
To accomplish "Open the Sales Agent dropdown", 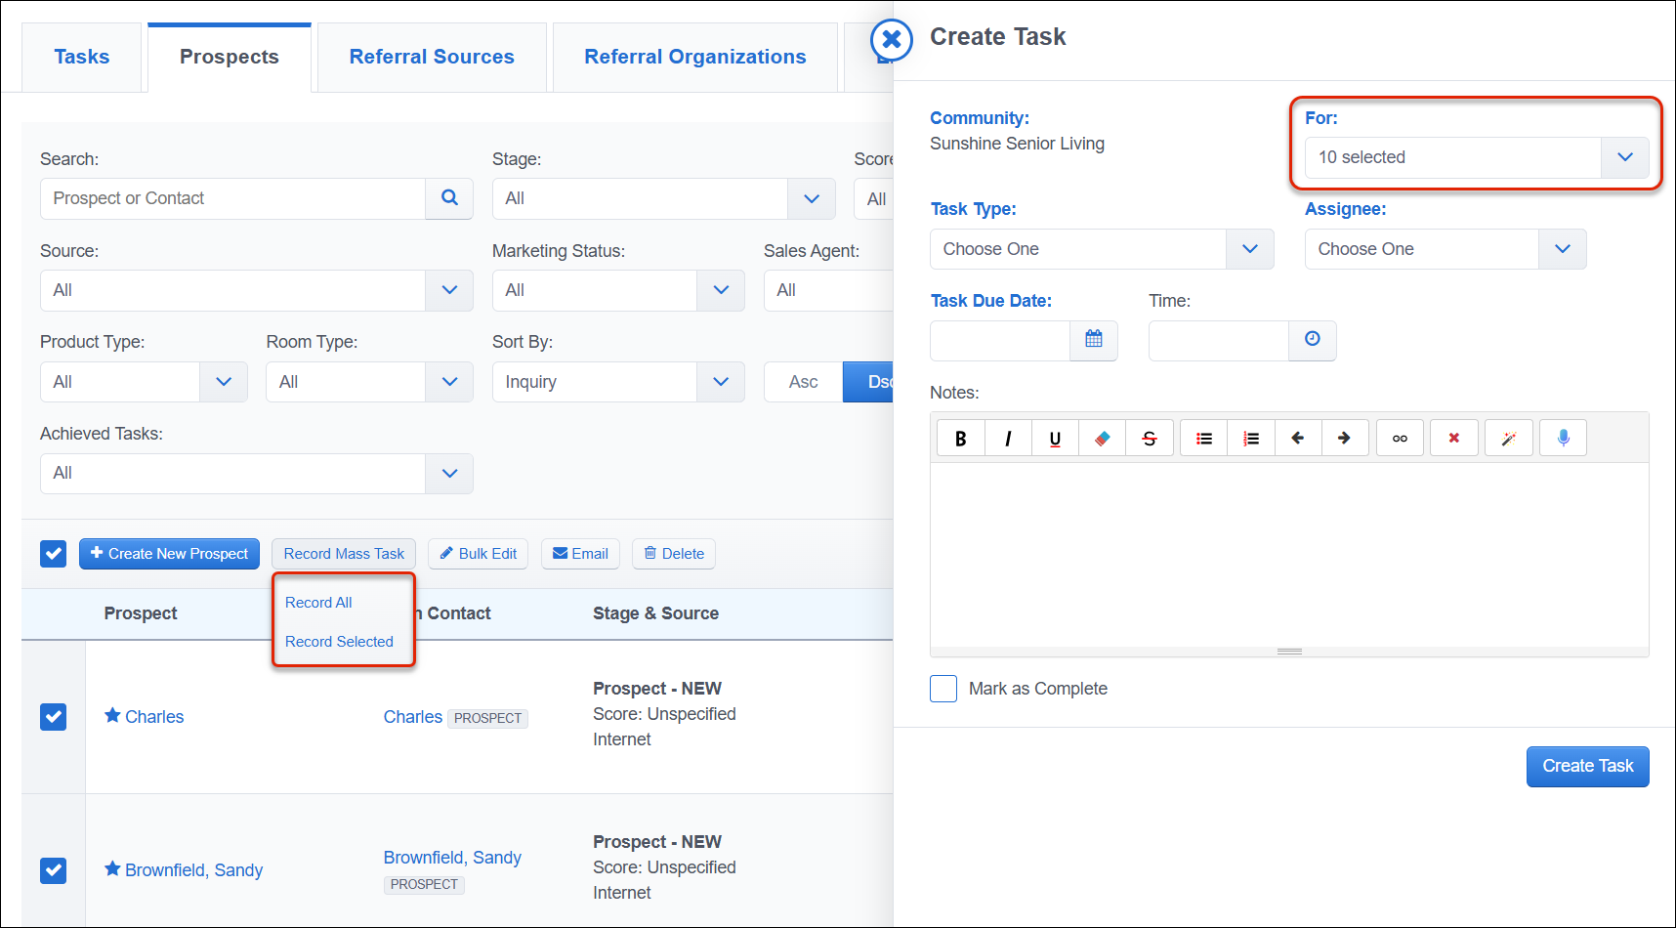I will point(828,290).
